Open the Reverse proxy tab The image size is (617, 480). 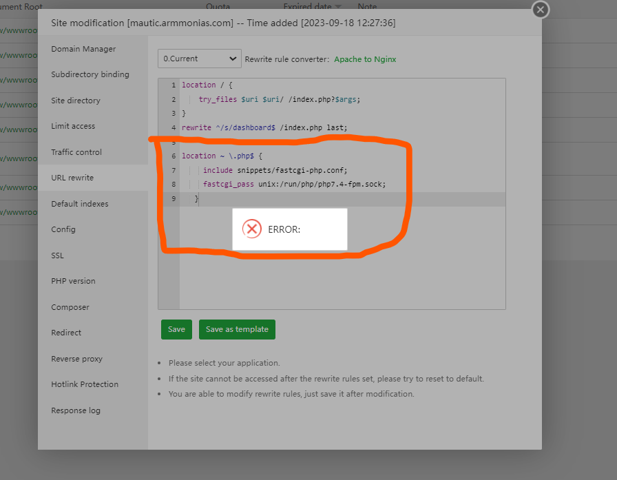coord(76,359)
